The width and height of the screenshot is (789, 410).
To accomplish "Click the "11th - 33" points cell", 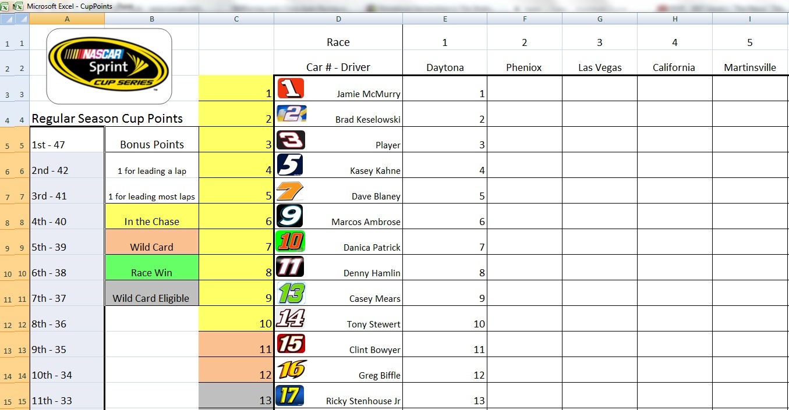I will tap(68, 395).
